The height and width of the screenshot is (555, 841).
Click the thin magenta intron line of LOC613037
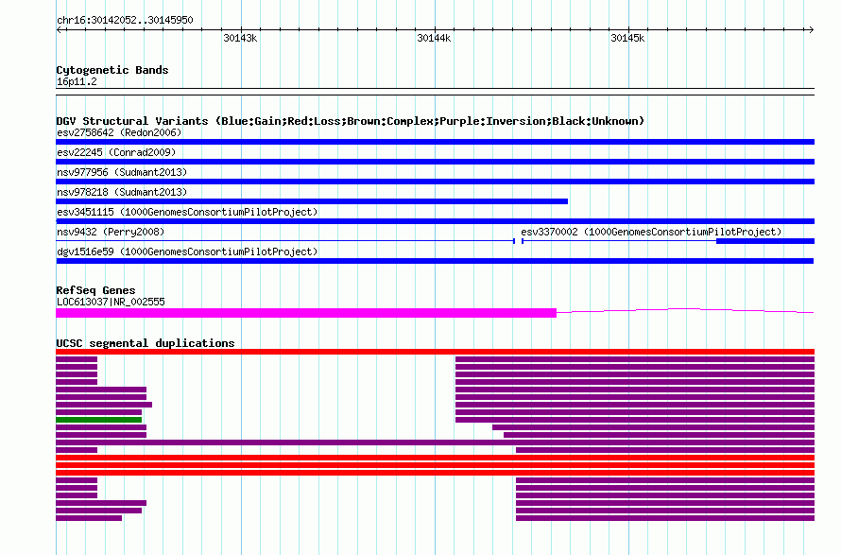[685, 310]
